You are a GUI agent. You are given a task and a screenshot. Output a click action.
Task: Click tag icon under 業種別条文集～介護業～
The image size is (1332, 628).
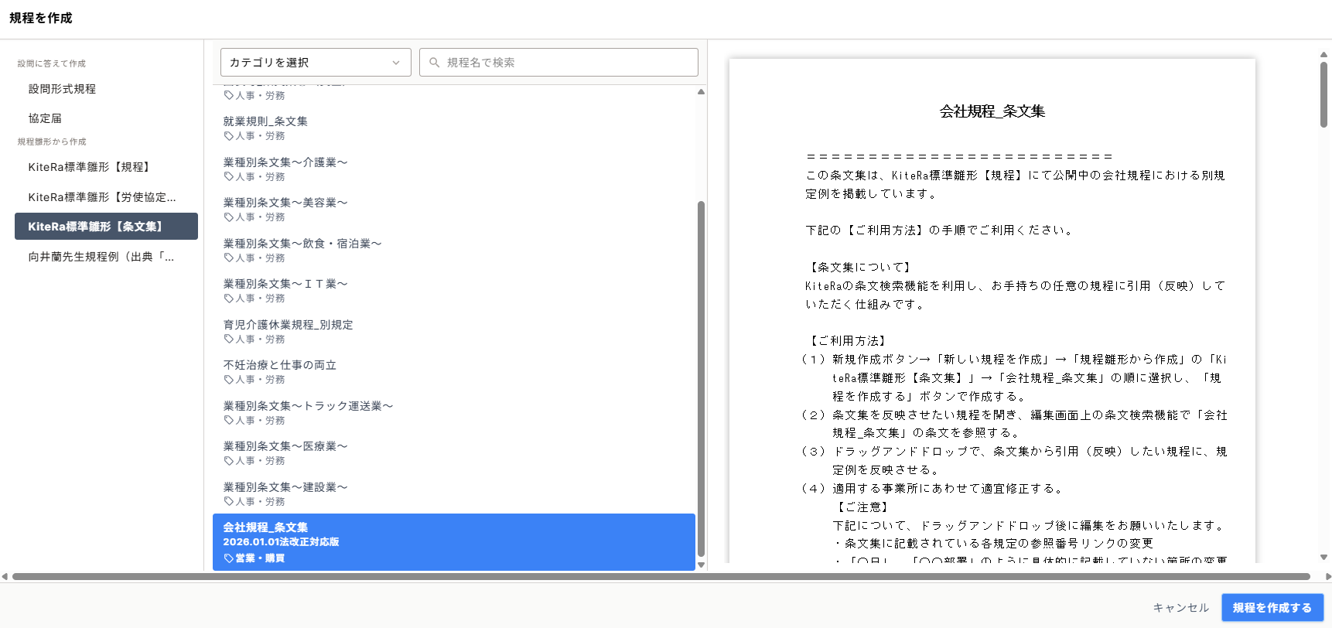pyautogui.click(x=229, y=177)
